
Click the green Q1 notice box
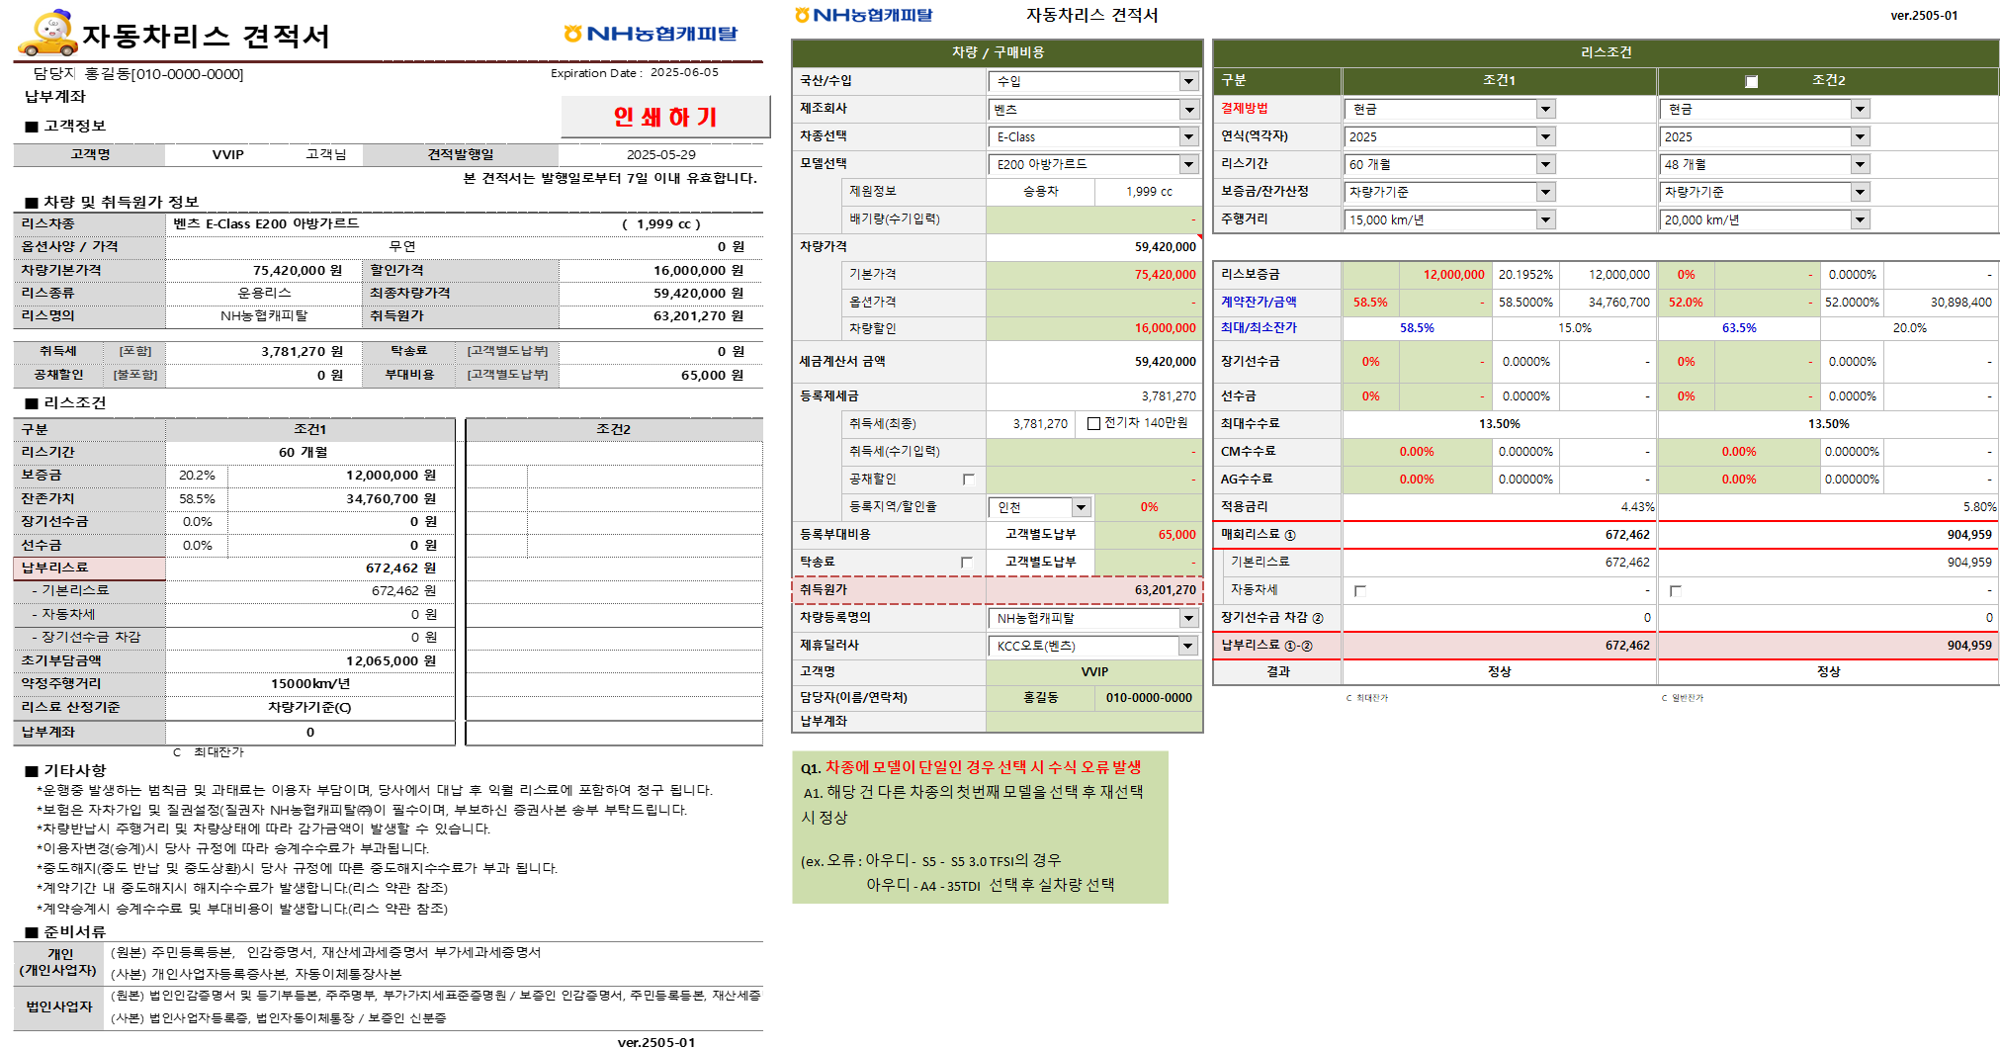pyautogui.click(x=979, y=827)
